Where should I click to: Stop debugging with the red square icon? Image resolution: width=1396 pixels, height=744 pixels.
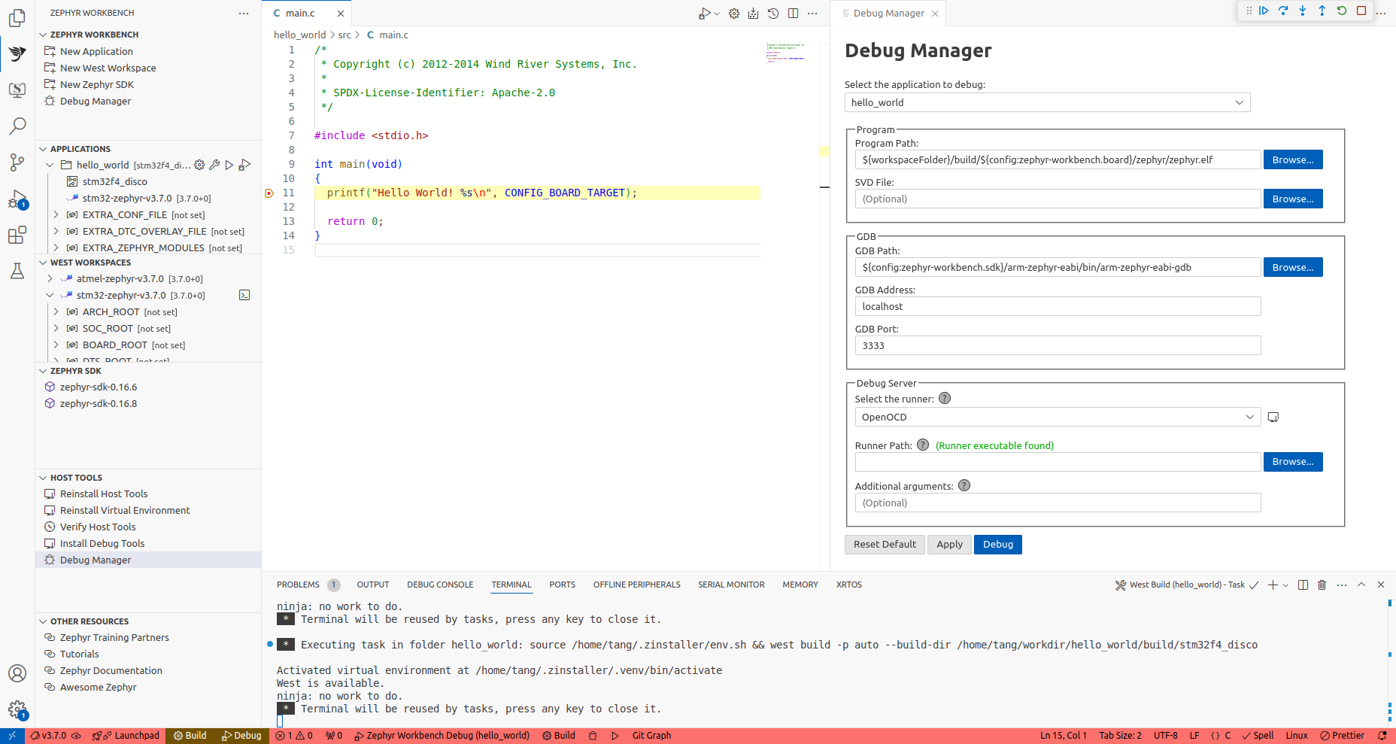pyautogui.click(x=1361, y=11)
